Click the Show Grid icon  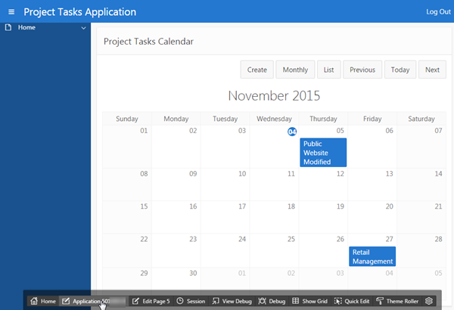tap(295, 301)
